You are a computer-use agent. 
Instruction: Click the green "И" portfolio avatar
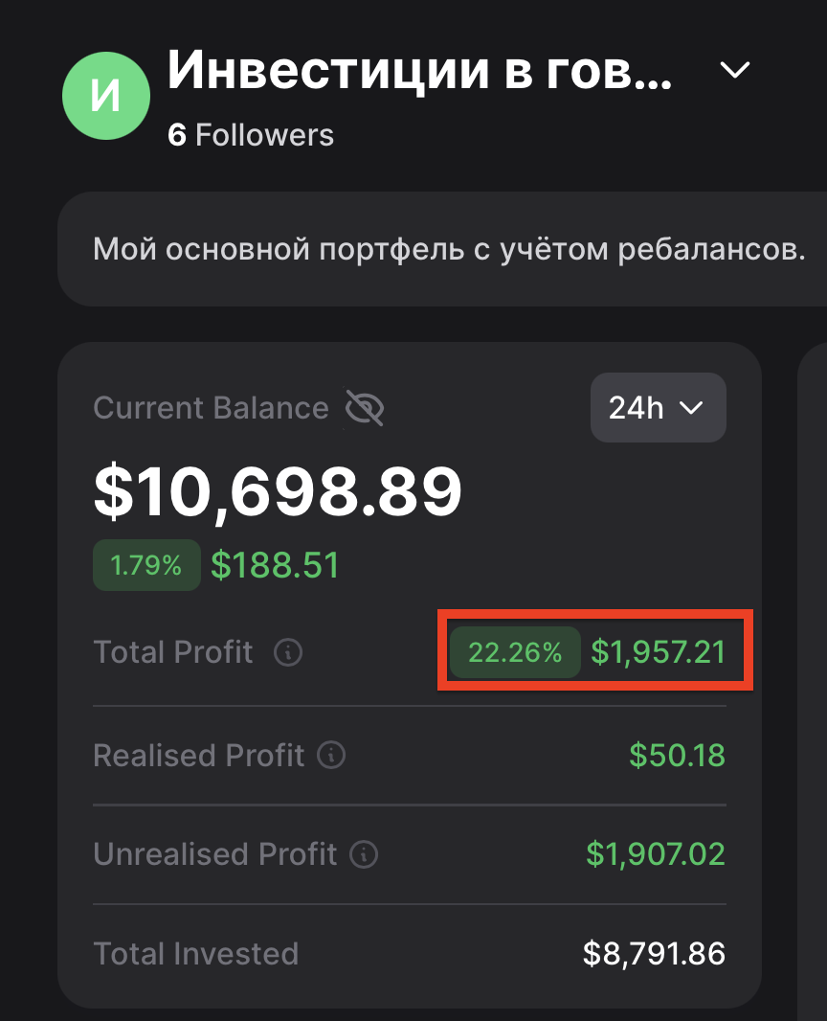[106, 96]
